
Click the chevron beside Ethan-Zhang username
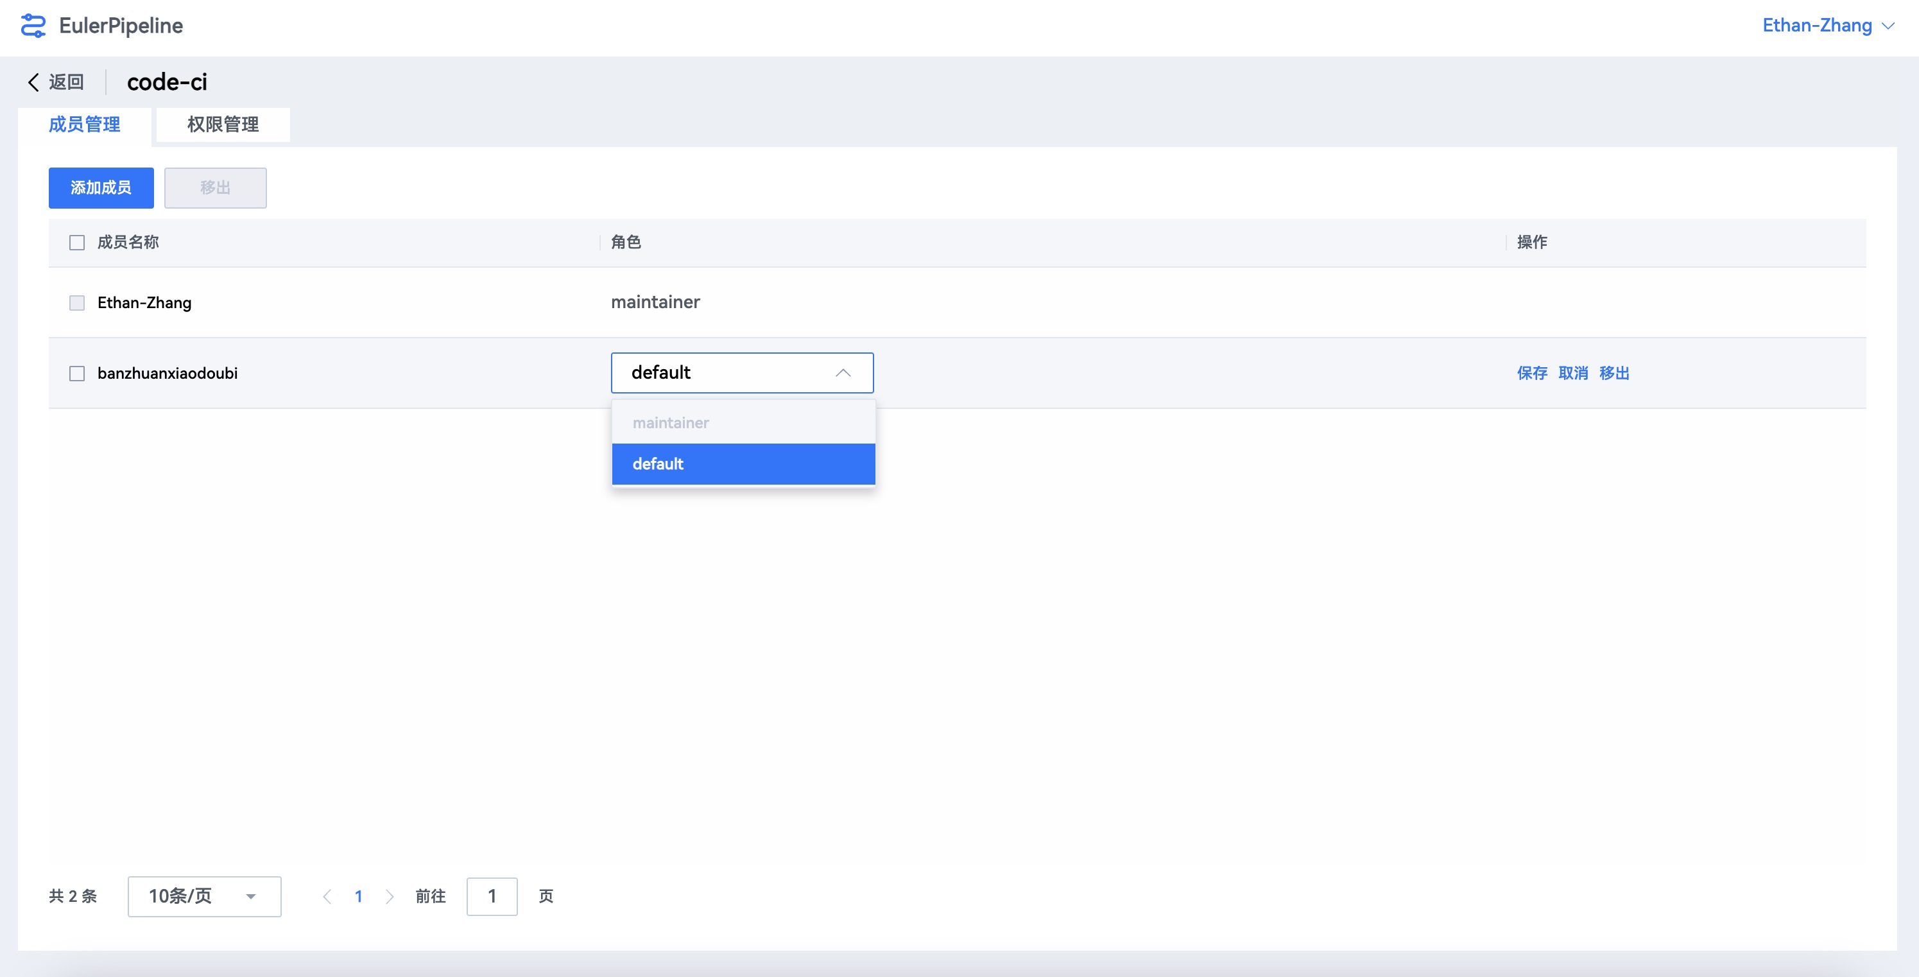1888,26
